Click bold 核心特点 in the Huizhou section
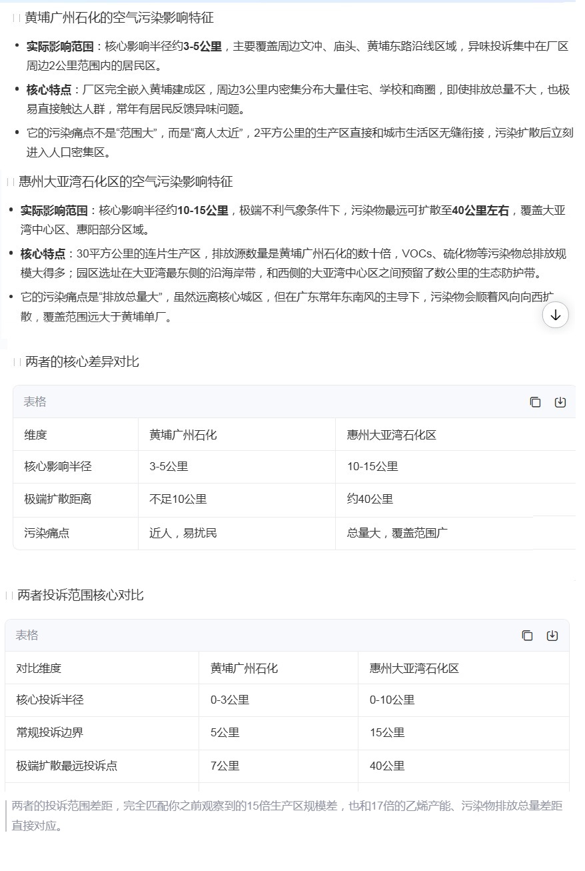The height and width of the screenshot is (871, 585). click(x=43, y=254)
